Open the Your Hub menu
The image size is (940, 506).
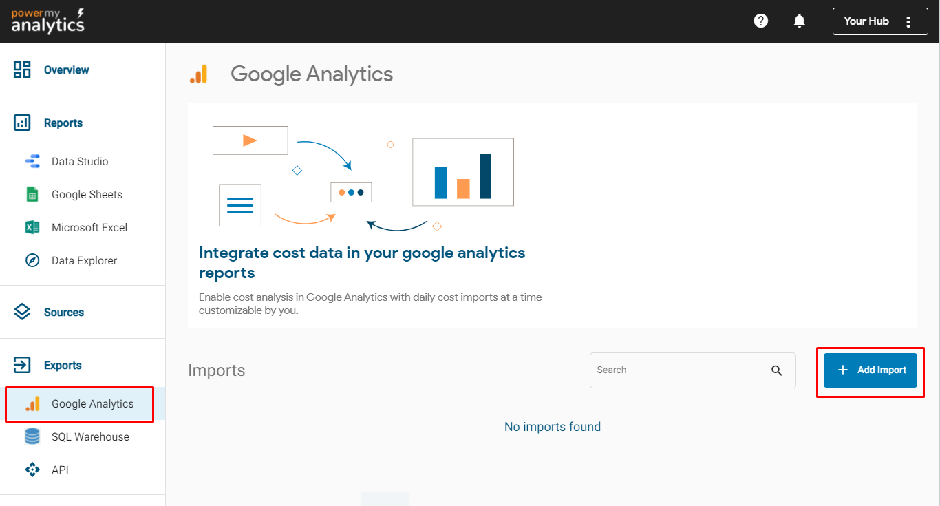[x=879, y=21]
